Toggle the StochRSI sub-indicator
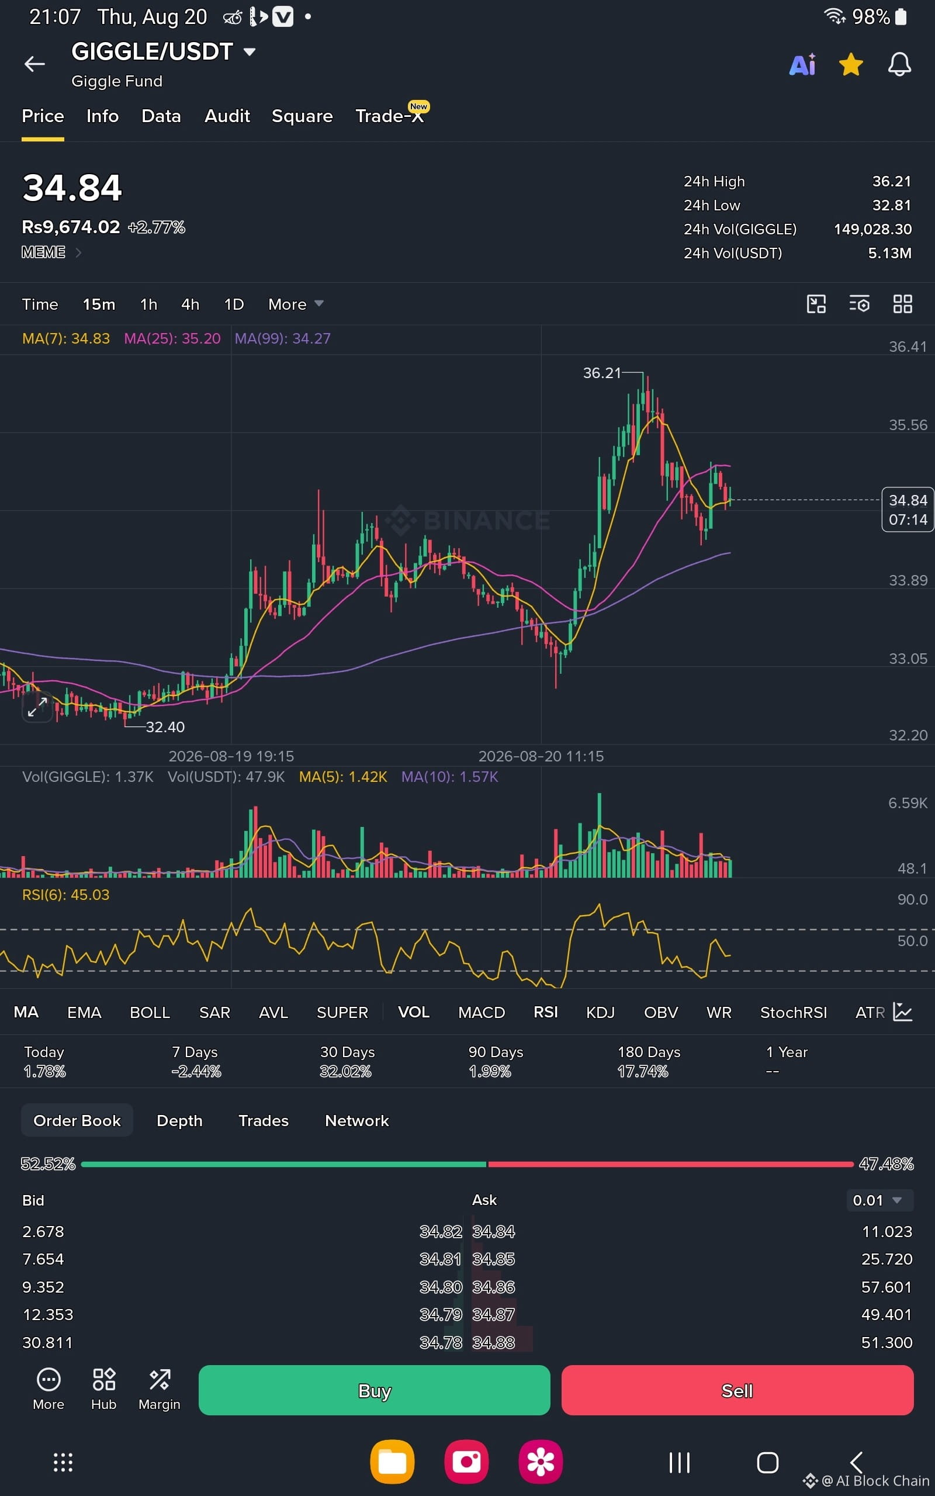Viewport: 935px width, 1496px height. tap(794, 1012)
